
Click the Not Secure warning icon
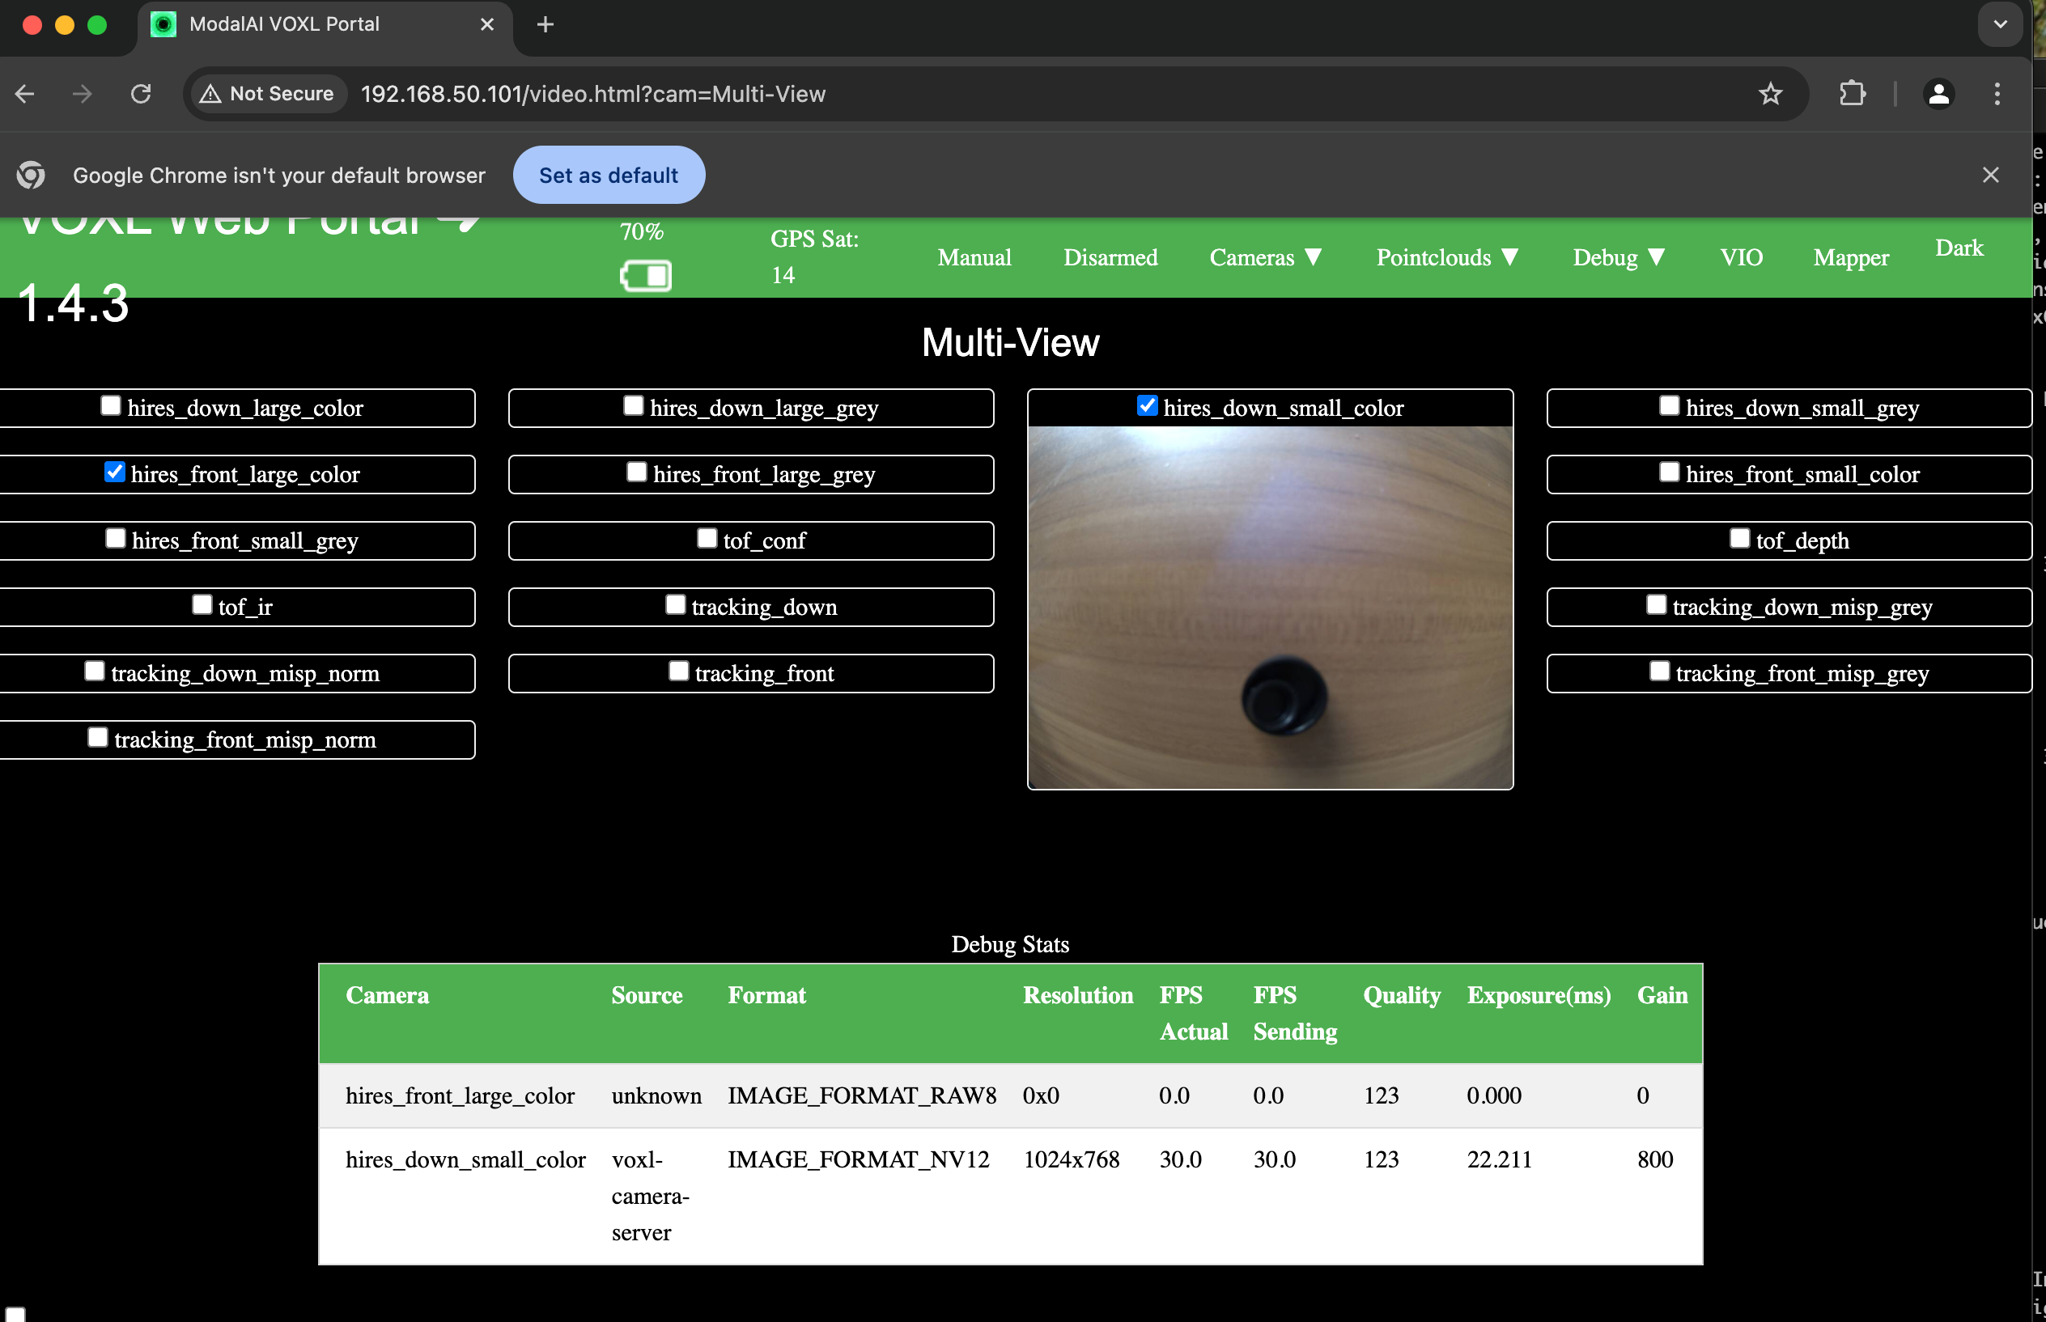click(210, 94)
